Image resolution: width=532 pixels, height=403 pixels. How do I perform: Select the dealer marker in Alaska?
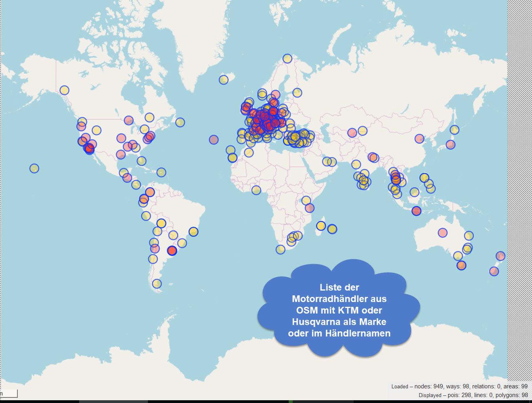[64, 90]
